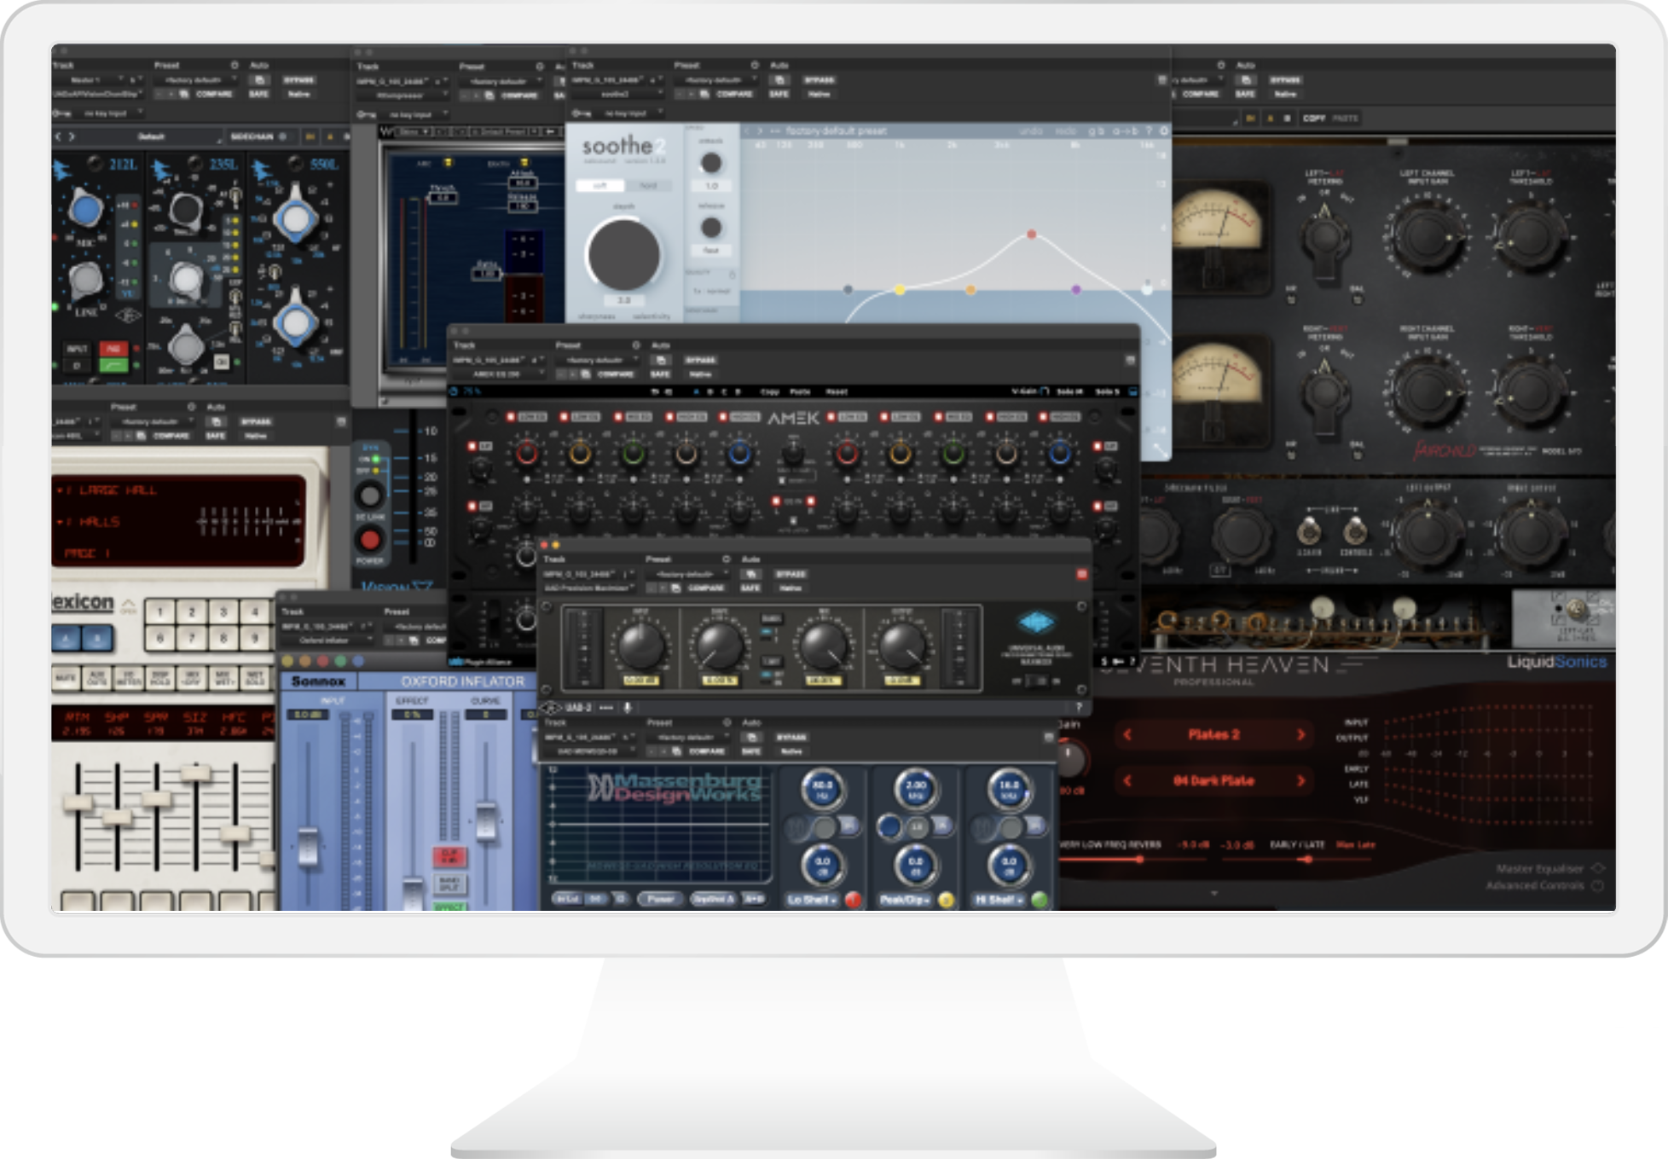Click the Oxford Inflator input fader handle
The image size is (1668, 1159).
(308, 846)
